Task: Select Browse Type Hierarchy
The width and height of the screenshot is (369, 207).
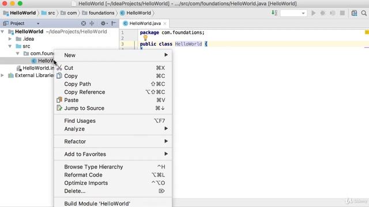Action: click(113, 167)
